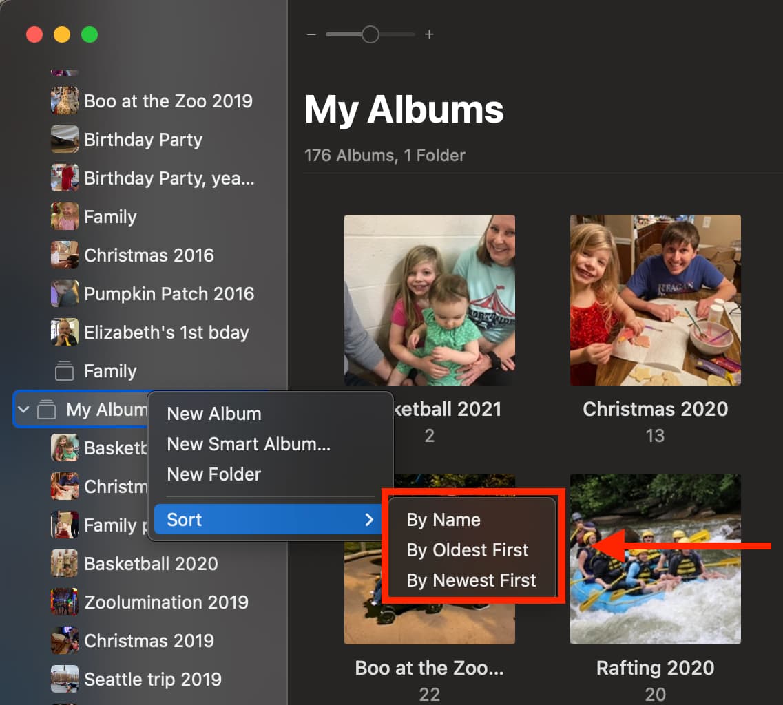
Task: Click the Elizabeth's 1st bday album icon
Action: [x=64, y=333]
